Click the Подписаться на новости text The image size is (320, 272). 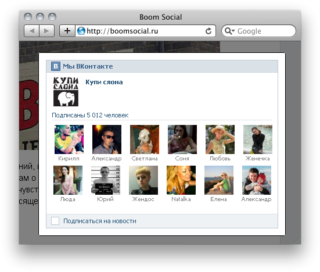pyautogui.click(x=100, y=221)
